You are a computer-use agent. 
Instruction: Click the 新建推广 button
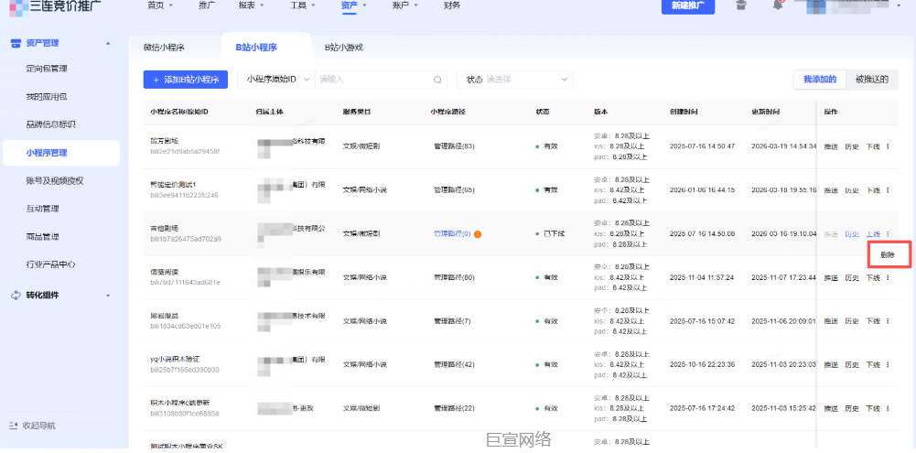click(687, 5)
